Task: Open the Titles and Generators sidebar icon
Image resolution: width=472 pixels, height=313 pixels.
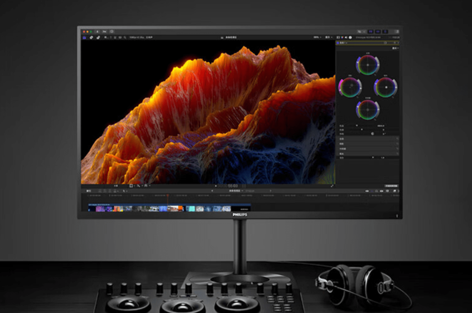Action: point(98,37)
